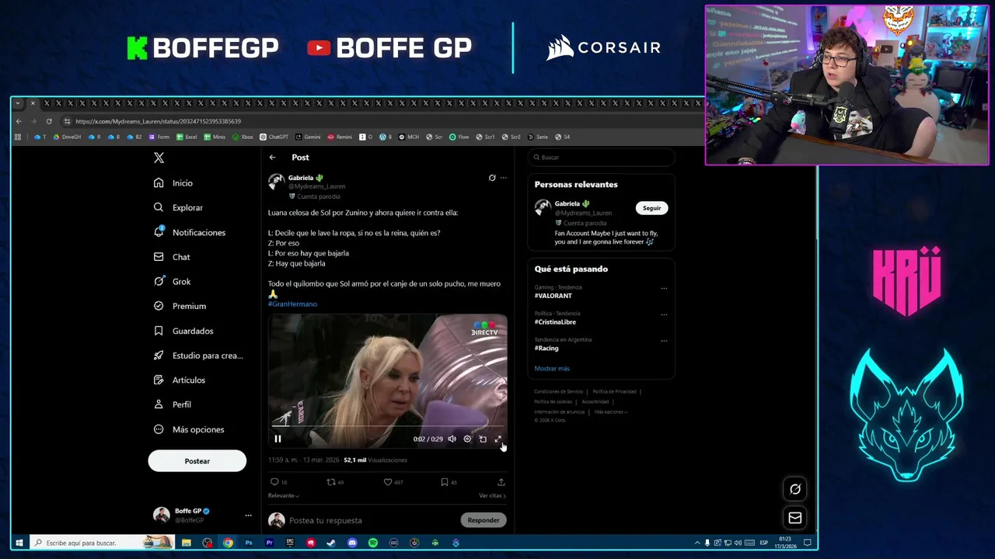The width and height of the screenshot is (995, 559).
Task: Bookmark the post
Action: (x=445, y=482)
